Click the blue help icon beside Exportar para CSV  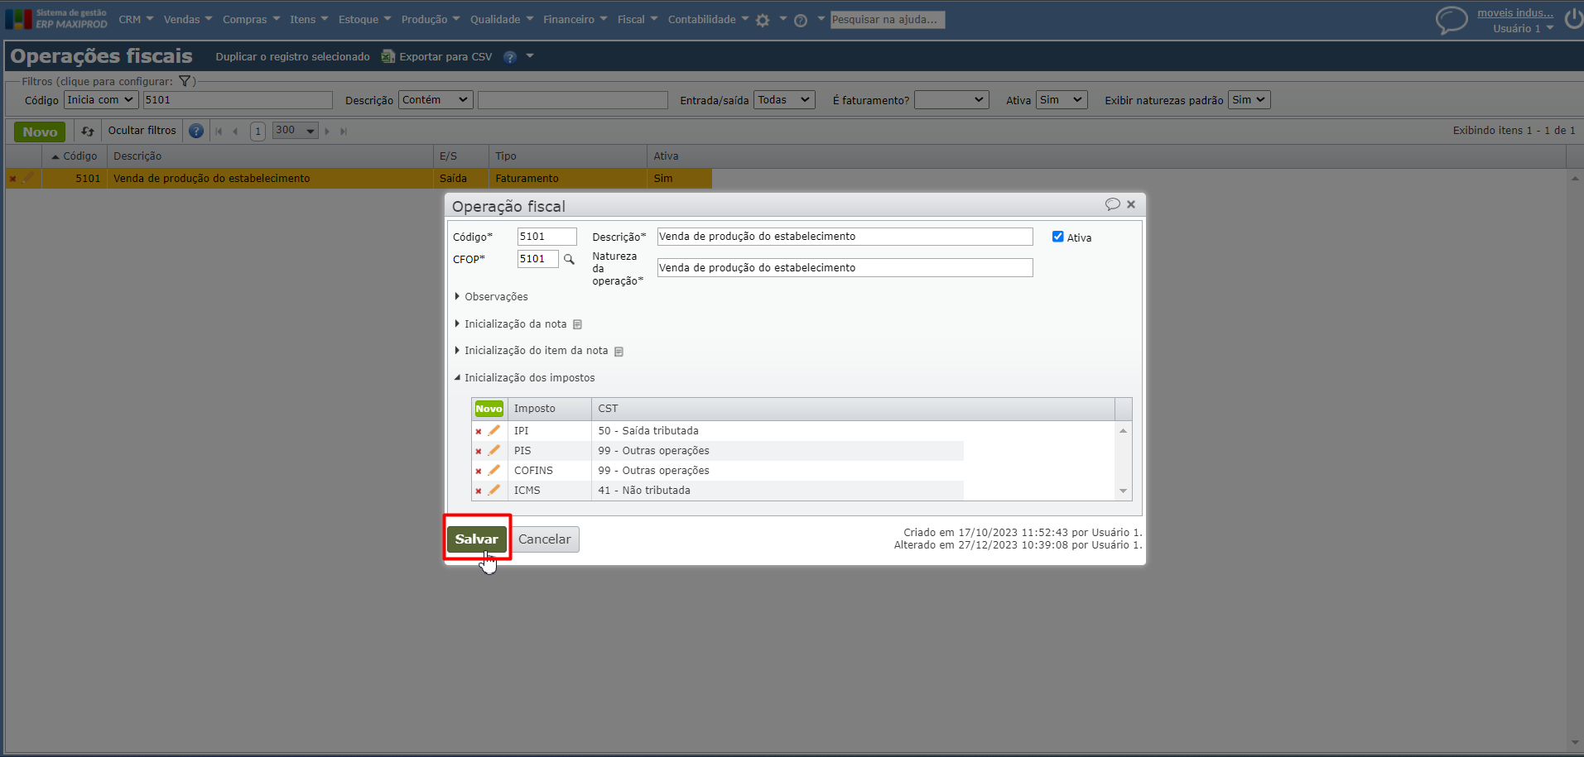coord(510,57)
